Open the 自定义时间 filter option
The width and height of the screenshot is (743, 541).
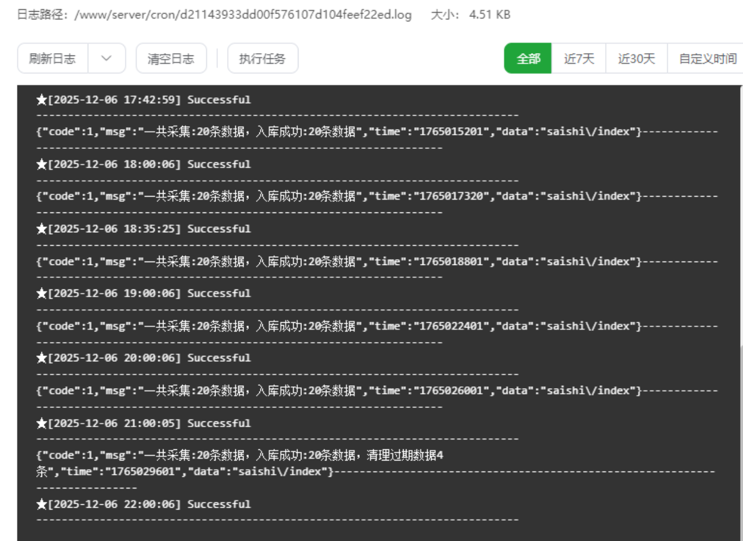coord(707,58)
